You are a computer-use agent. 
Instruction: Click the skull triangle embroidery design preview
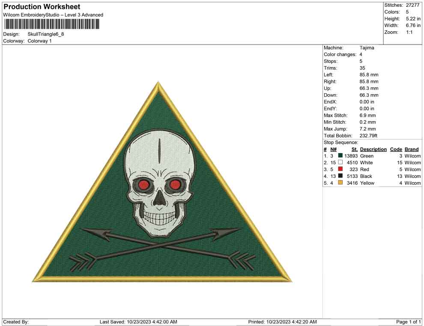coord(162,182)
